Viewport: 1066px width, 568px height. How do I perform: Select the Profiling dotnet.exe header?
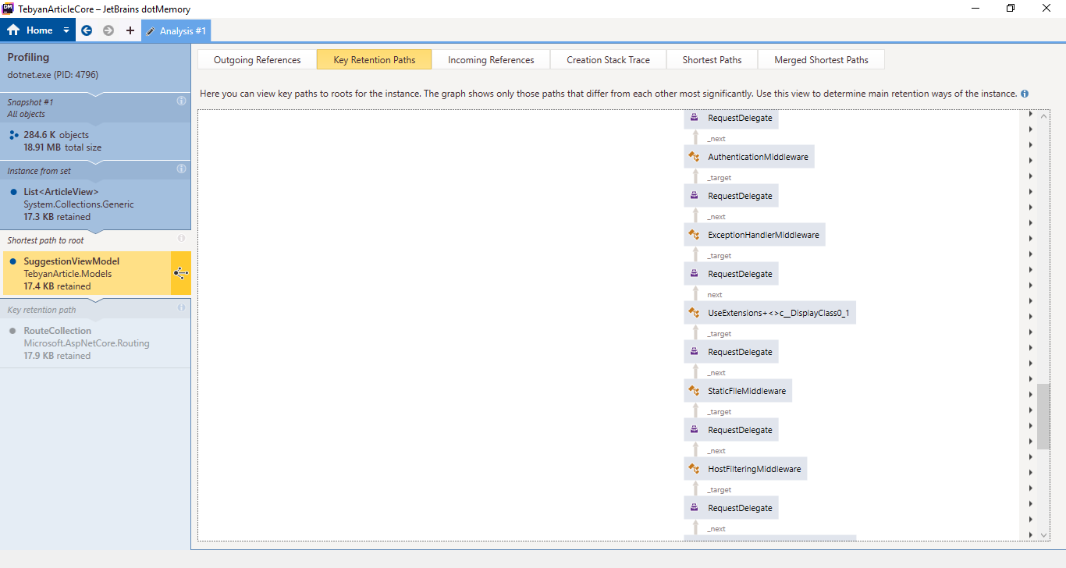(x=95, y=66)
